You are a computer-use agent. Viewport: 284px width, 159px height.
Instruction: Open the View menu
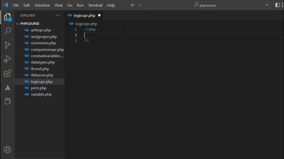point(59,5)
